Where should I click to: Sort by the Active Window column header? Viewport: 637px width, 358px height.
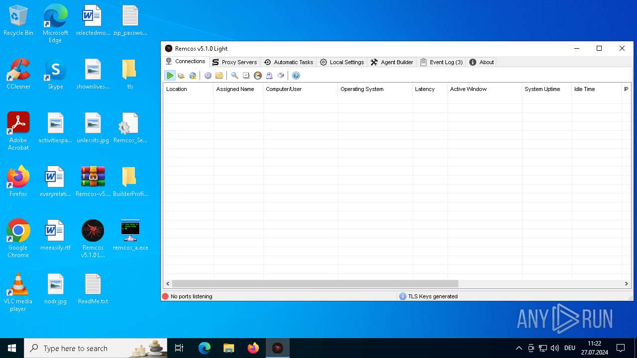click(x=484, y=89)
